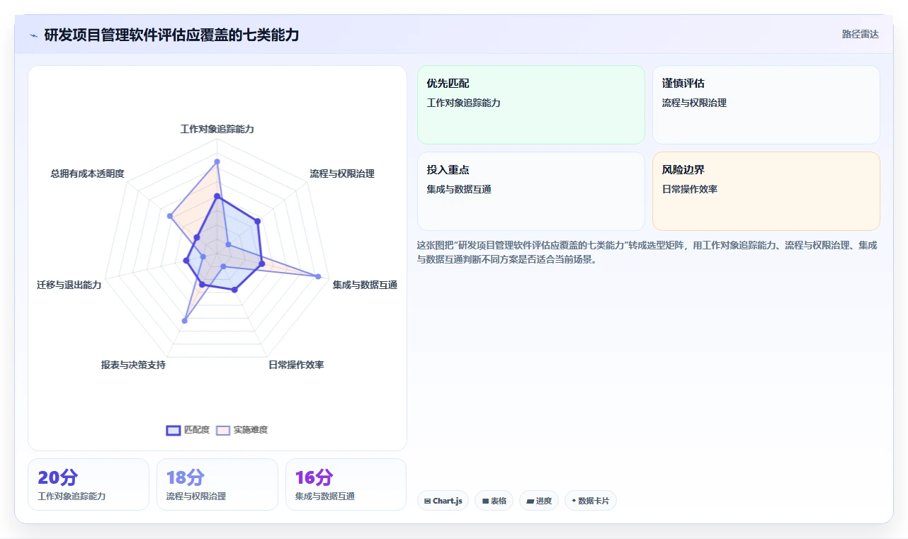Select the 进度 tag

point(539,501)
